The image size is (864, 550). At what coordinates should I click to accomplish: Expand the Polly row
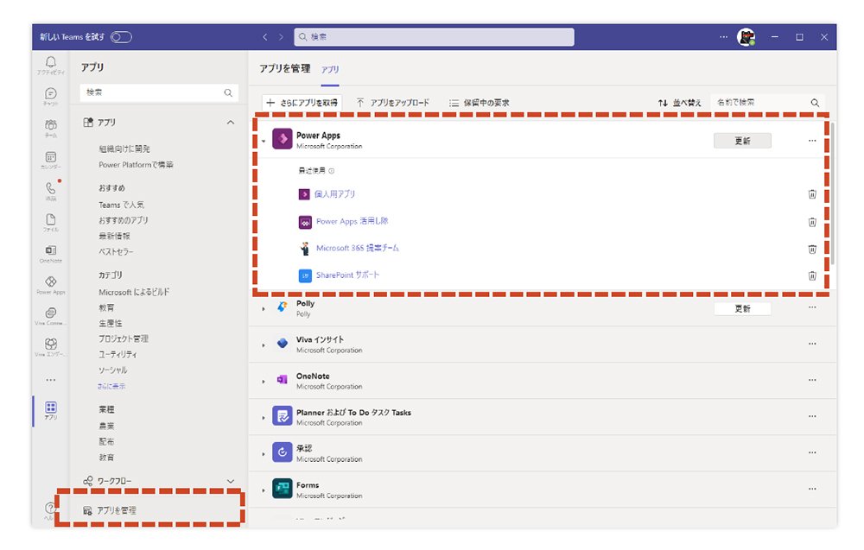pos(264,309)
